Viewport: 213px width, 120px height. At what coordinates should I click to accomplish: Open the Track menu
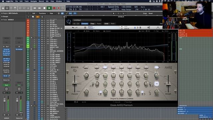27,1
